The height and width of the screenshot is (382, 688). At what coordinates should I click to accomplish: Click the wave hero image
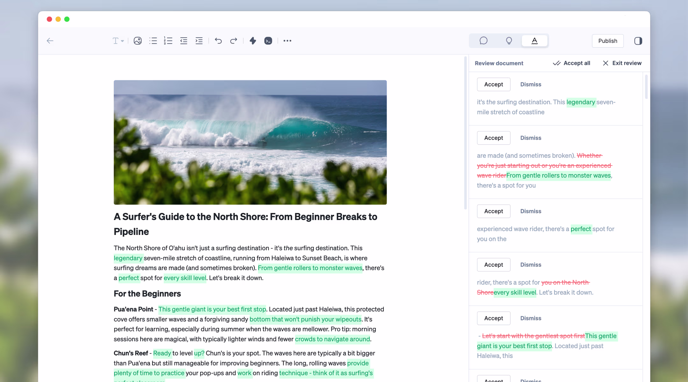click(250, 142)
